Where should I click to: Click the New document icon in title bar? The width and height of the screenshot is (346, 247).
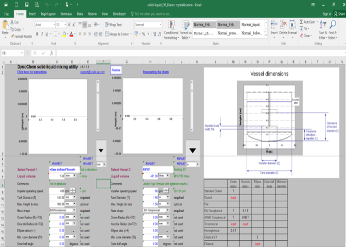coord(17,5)
